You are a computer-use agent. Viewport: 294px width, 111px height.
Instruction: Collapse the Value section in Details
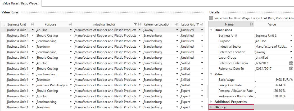(x=211, y=74)
